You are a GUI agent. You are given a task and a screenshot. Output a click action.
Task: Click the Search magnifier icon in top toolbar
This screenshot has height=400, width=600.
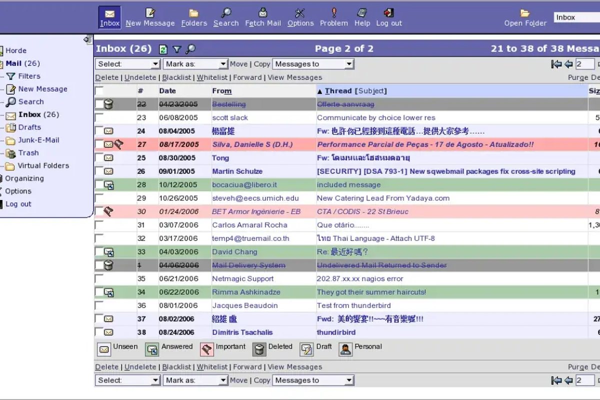tap(226, 13)
